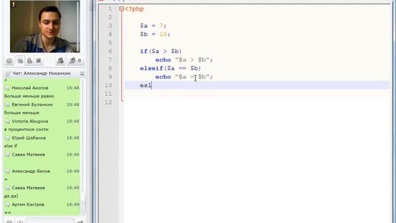Image resolution: width=396 pixels, height=223 pixels.
Task: Click the message 'больше меньше'
Action: coord(22,113)
